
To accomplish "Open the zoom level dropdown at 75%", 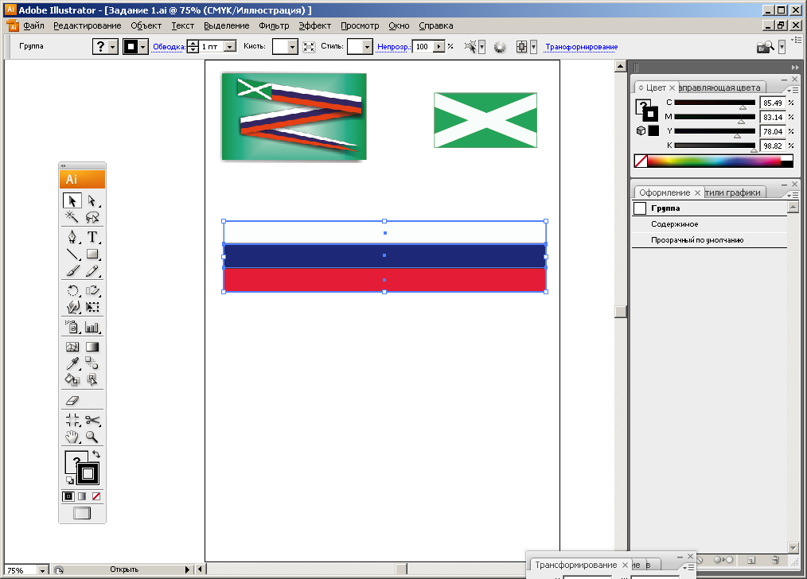I will coord(42,570).
